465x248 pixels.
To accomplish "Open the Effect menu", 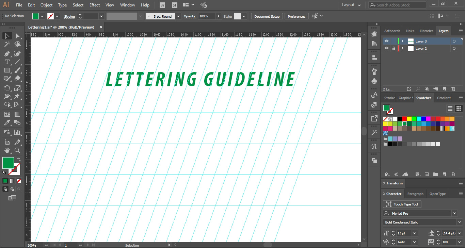I will (x=95, y=5).
